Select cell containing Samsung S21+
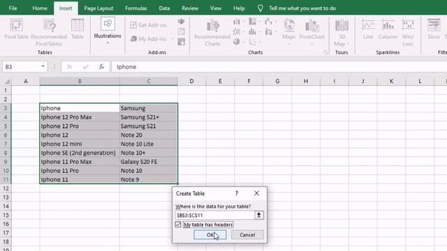This screenshot has width=447, height=251. click(x=149, y=117)
